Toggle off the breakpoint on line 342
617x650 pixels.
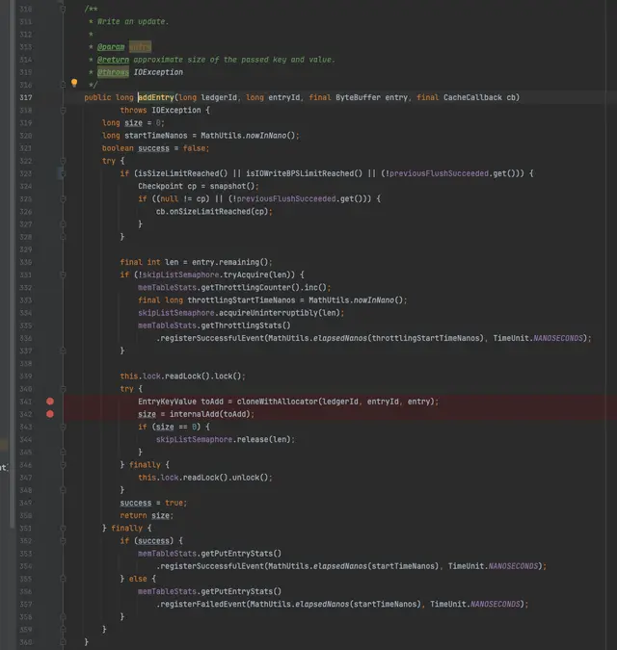[x=50, y=414]
